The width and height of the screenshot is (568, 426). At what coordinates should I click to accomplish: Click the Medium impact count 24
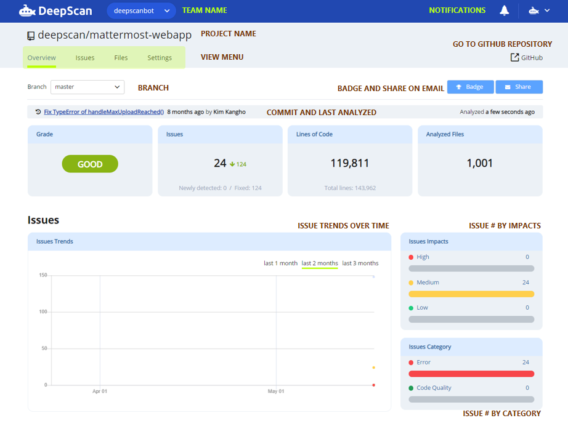point(525,283)
